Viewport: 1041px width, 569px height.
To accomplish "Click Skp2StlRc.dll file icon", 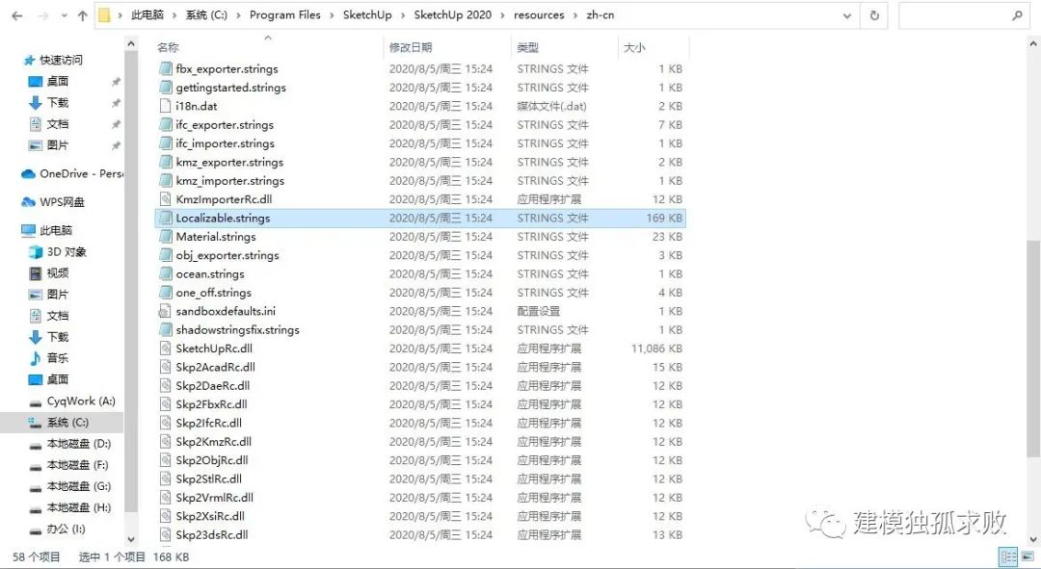I will click(166, 478).
